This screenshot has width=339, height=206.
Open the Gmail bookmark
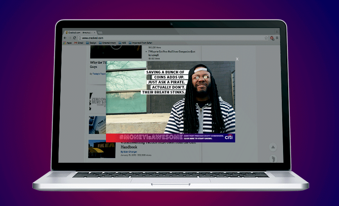click(79, 43)
